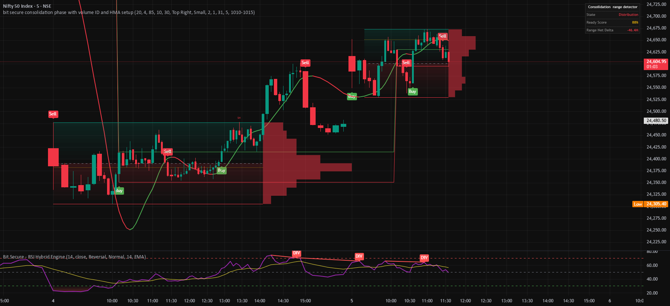Click the leftmost DIV divergence label
Screen dimensions: 670x306
point(296,253)
